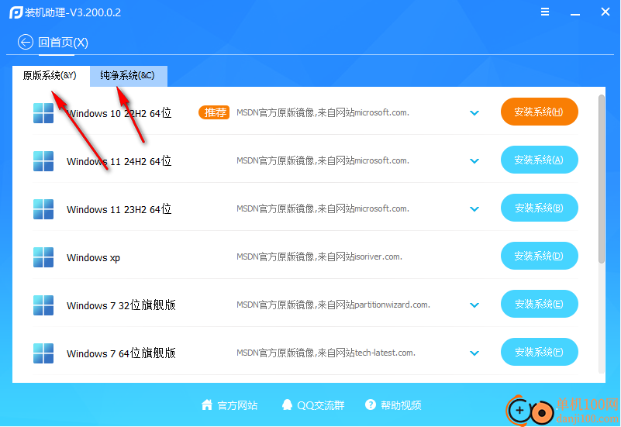Select the Windows 7 64位旗舰版 text
Image resolution: width=621 pixels, height=427 pixels.
tap(121, 353)
